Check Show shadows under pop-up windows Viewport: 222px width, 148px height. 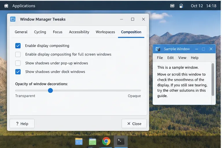click(18, 63)
